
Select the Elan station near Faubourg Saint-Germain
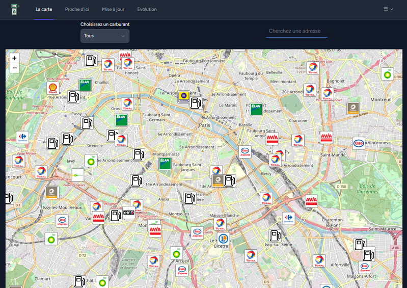click(121, 120)
